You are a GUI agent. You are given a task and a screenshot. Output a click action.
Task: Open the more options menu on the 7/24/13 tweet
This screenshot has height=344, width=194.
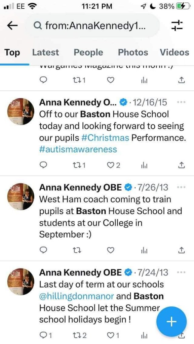point(181,272)
